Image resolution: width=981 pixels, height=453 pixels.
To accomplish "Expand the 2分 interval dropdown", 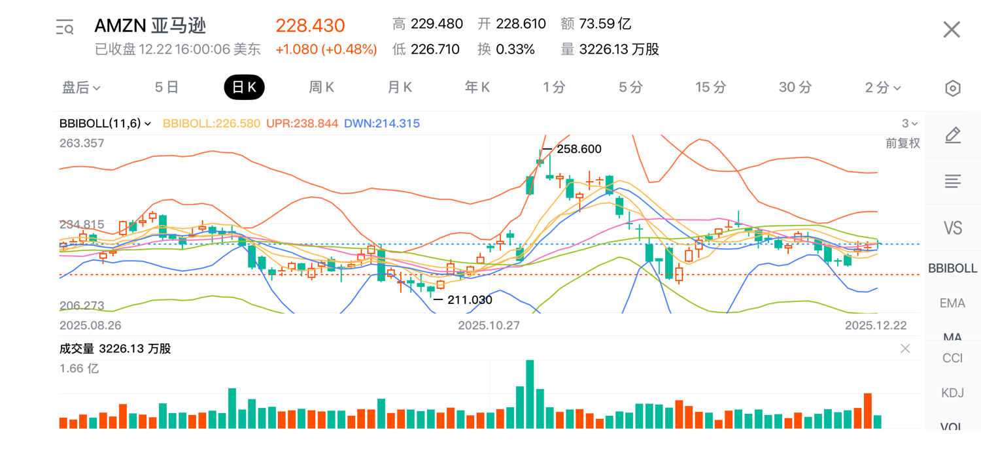I will (883, 88).
